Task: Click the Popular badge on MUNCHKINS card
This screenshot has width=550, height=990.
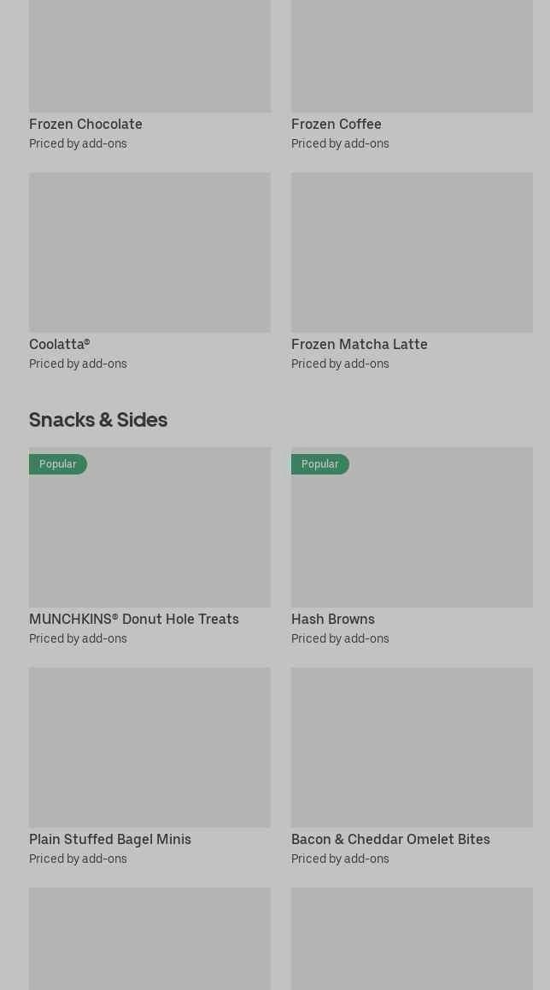Action: pos(58,464)
